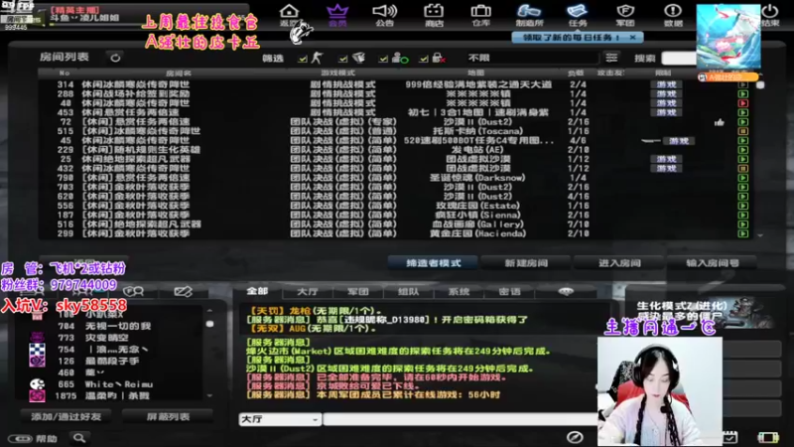
Task: Click the 房间名 column header
Action: [x=179, y=73]
